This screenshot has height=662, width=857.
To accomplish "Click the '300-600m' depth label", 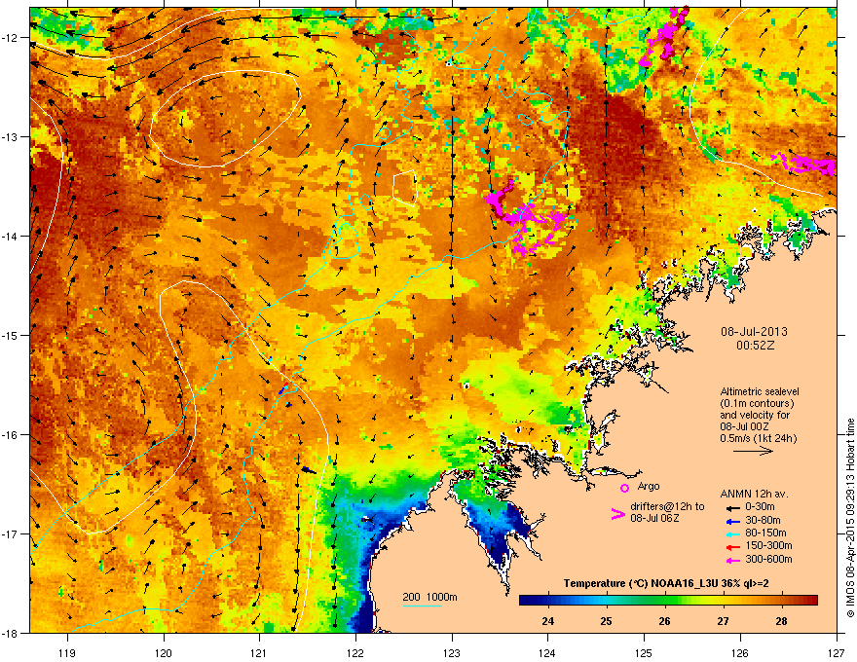I will click(x=768, y=559).
